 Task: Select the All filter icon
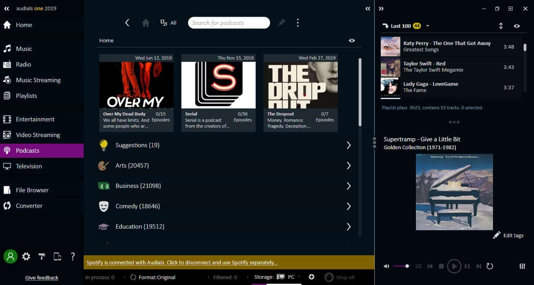[168, 23]
